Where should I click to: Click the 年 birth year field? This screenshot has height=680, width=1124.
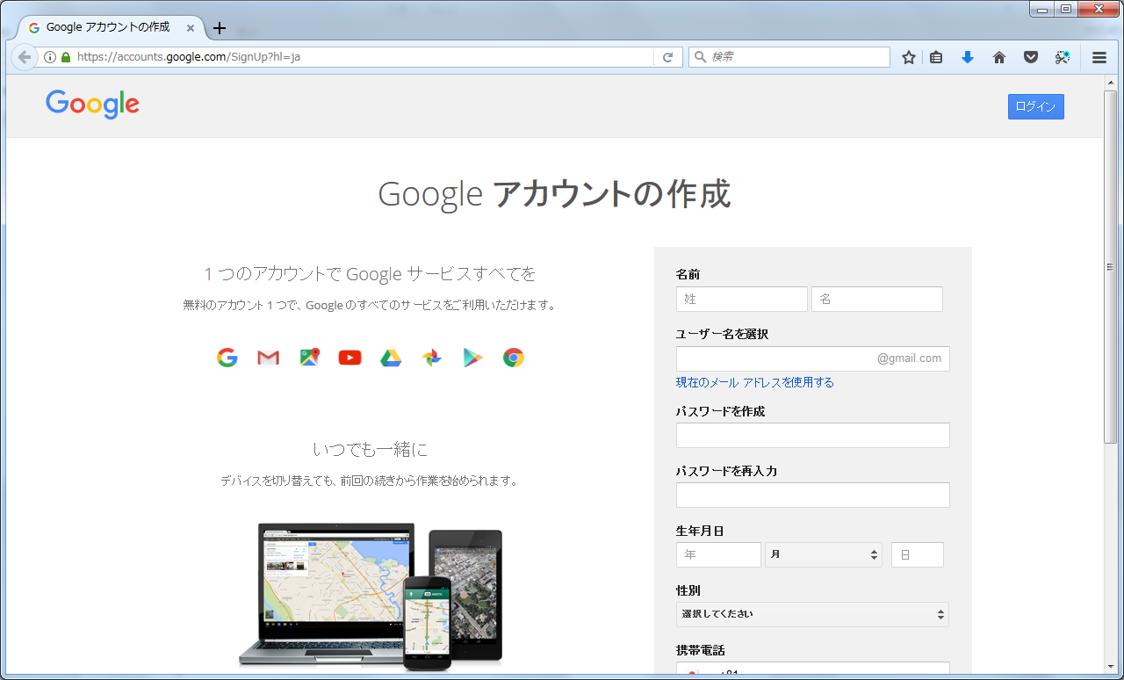click(x=718, y=554)
